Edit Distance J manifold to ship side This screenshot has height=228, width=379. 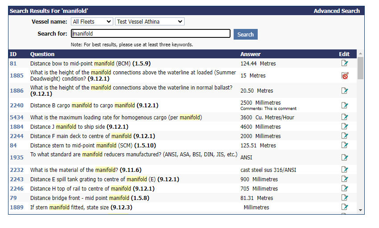point(344,127)
